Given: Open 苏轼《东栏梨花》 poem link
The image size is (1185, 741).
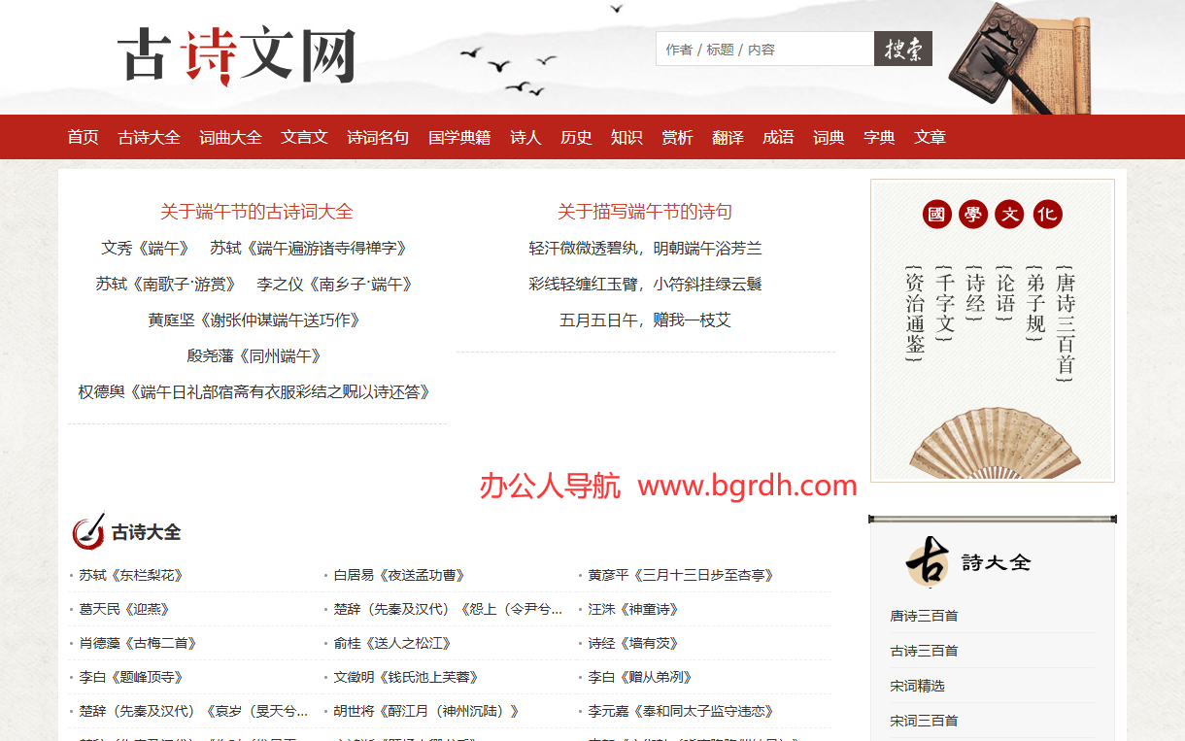Looking at the screenshot, I should [131, 576].
